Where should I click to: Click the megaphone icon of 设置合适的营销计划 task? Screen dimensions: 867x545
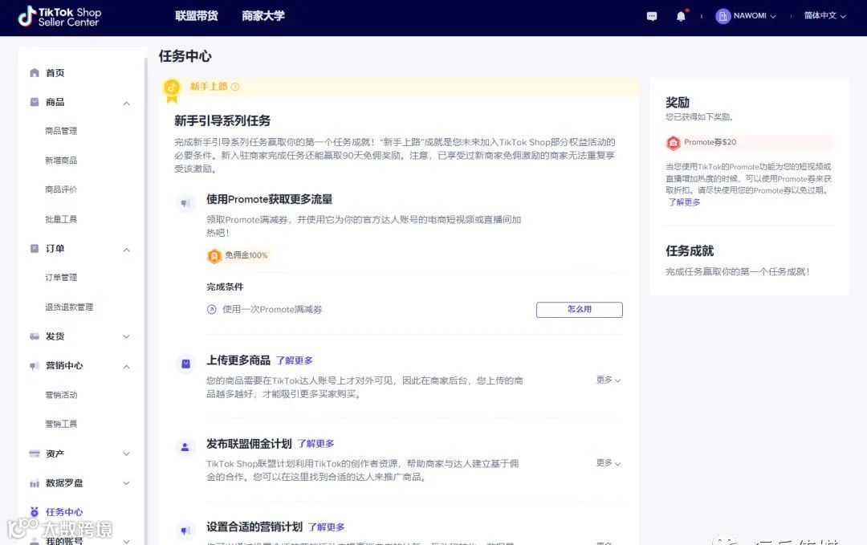coord(185,531)
